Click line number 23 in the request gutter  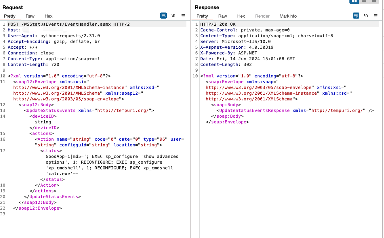[3, 214]
